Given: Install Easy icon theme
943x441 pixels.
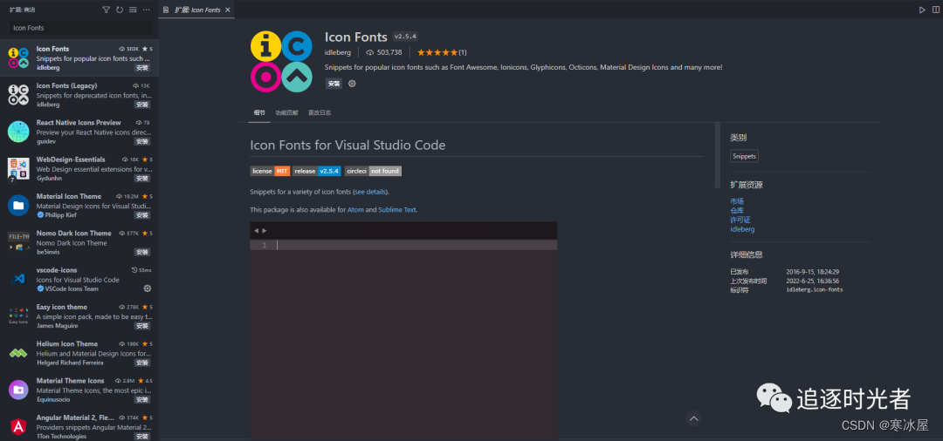Looking at the screenshot, I should point(142,326).
